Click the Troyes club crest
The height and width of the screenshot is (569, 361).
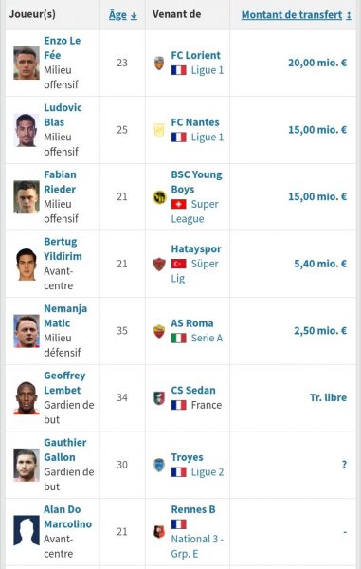tap(159, 465)
